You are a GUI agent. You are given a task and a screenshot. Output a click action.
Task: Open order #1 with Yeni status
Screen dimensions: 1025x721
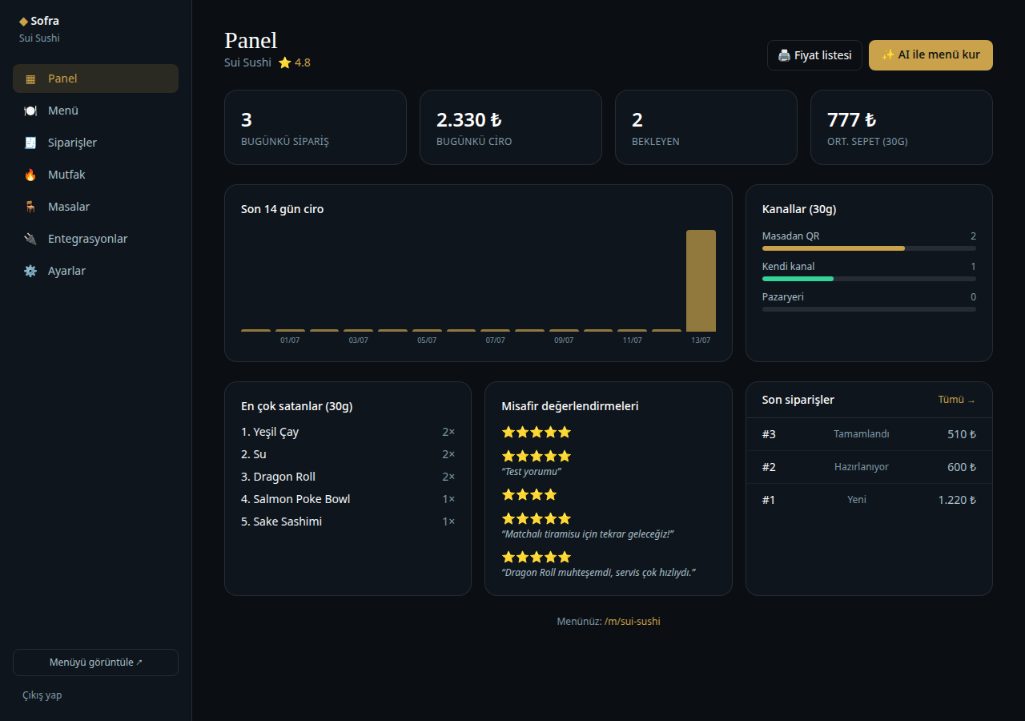coord(869,500)
